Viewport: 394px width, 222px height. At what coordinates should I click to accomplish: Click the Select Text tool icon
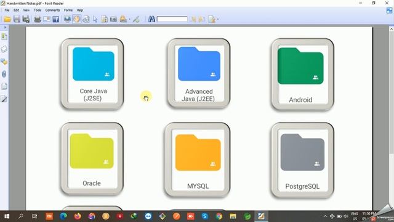[104, 19]
